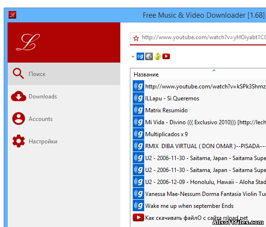The image size is (266, 227).
Task: Click the favorite star icon in URL field
Action: (x=136, y=38)
